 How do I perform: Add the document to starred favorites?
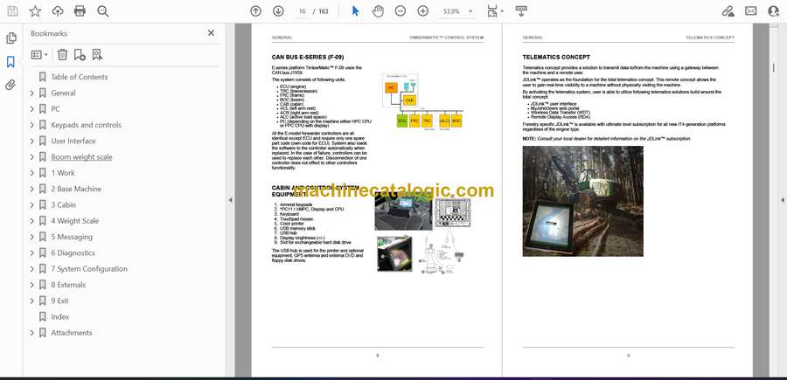(35, 11)
